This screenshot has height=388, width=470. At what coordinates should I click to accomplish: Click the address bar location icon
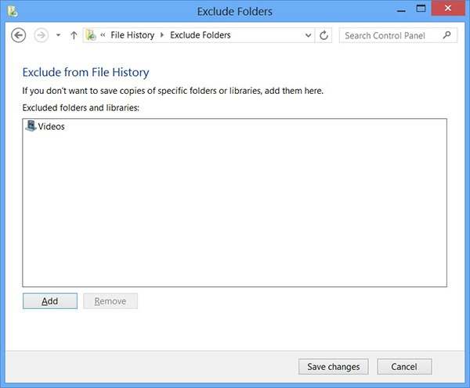click(91, 35)
